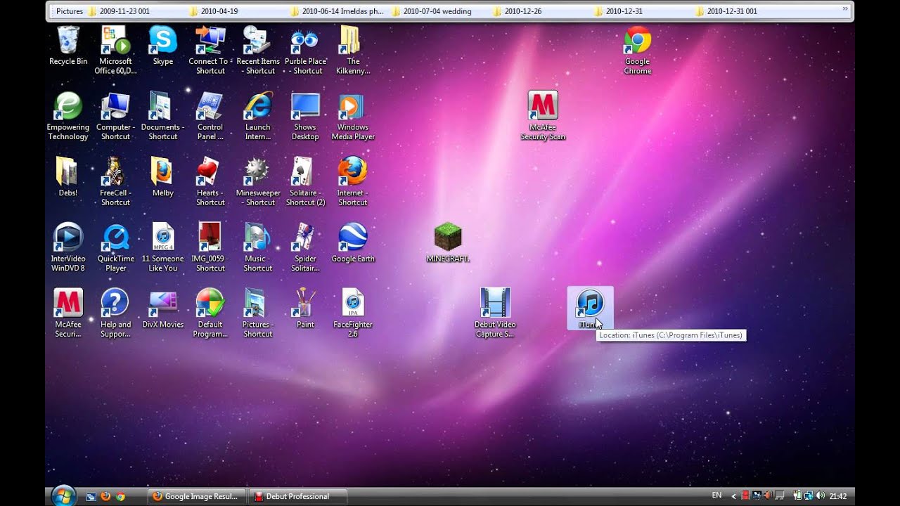
Task: Launch Google Earth icon
Action: (352, 243)
